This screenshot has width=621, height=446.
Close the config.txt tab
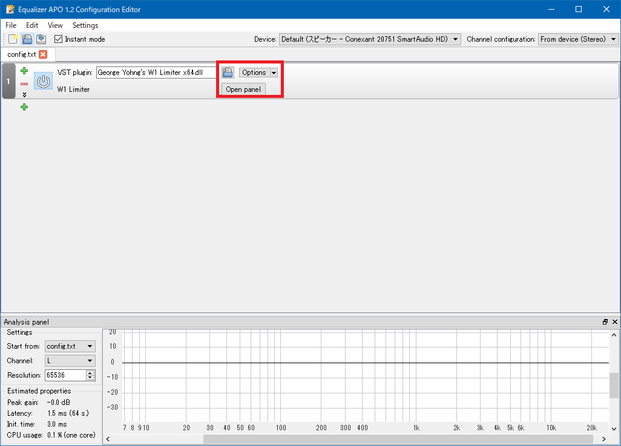click(x=43, y=54)
